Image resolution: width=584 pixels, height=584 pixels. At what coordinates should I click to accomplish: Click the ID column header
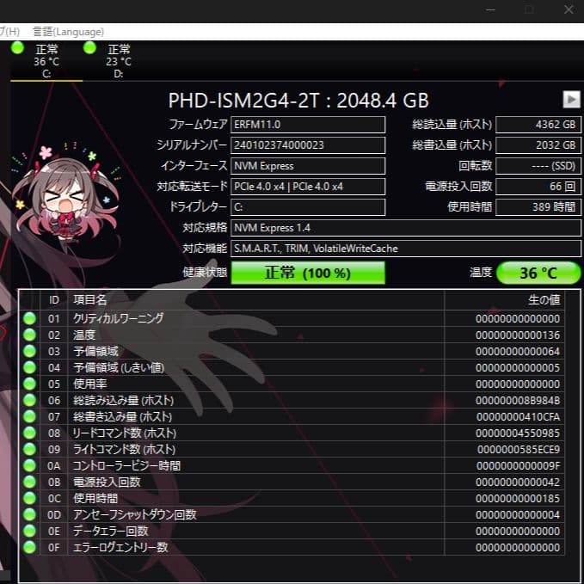[x=54, y=300]
